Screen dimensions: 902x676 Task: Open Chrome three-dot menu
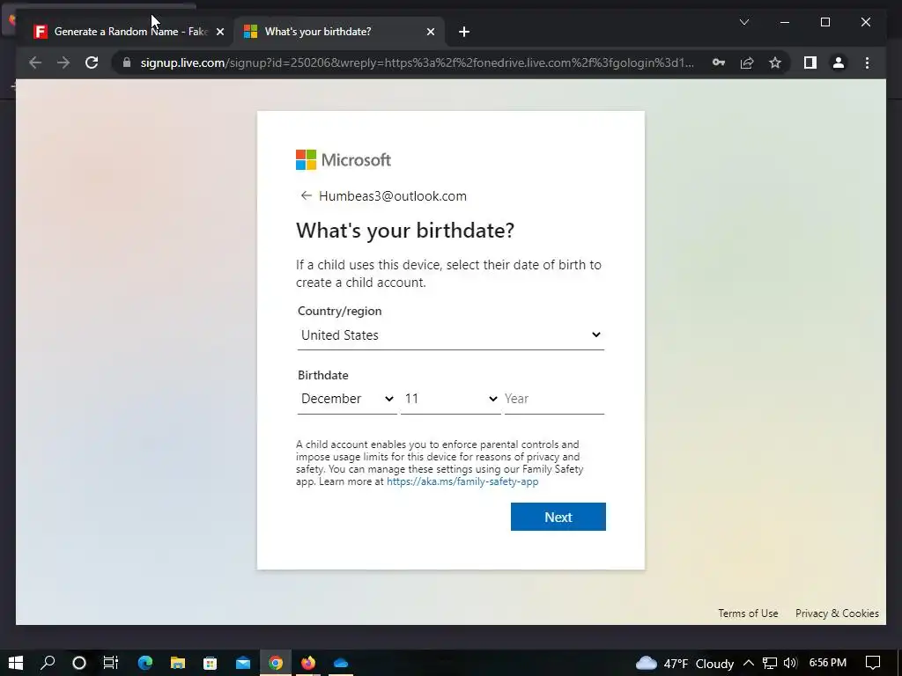[x=867, y=62]
